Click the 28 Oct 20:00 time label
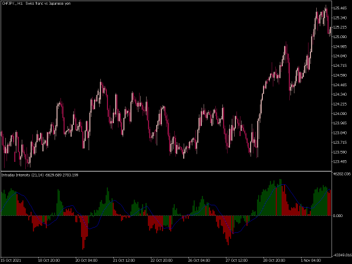Screen dimensions: 352x264 274,260
